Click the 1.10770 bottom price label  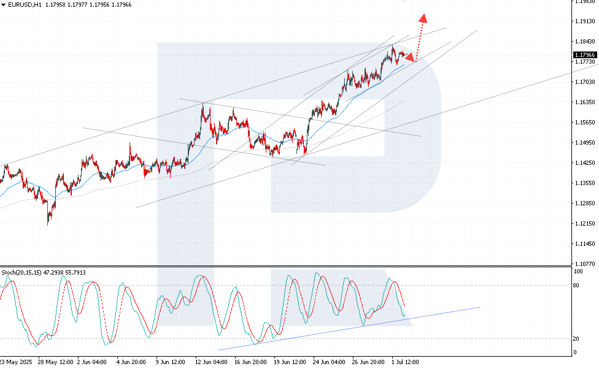click(x=585, y=264)
